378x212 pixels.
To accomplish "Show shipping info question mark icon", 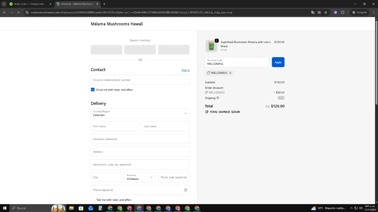I will click(218, 98).
